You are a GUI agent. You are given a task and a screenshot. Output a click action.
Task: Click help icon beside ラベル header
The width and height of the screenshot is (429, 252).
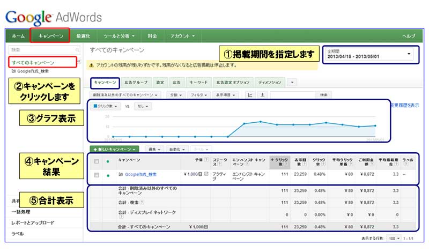[406, 164]
